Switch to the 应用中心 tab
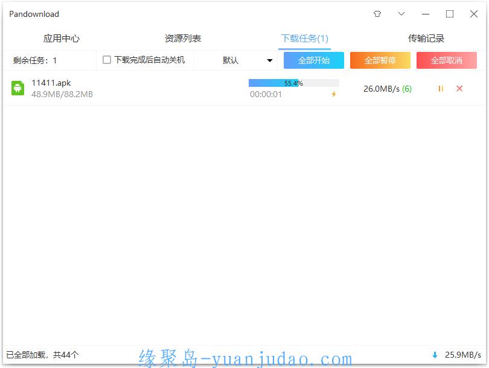This screenshot has height=368, width=489. point(62,39)
